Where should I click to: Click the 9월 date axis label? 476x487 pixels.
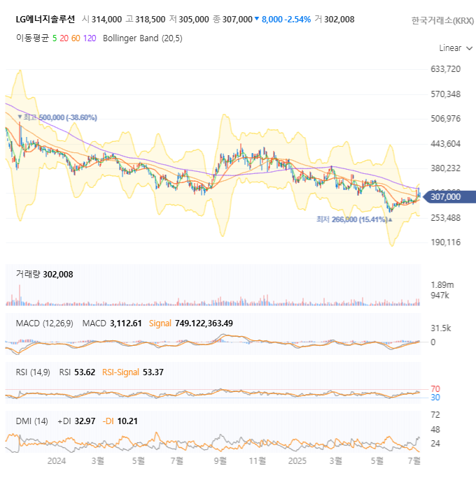[x=220, y=461]
